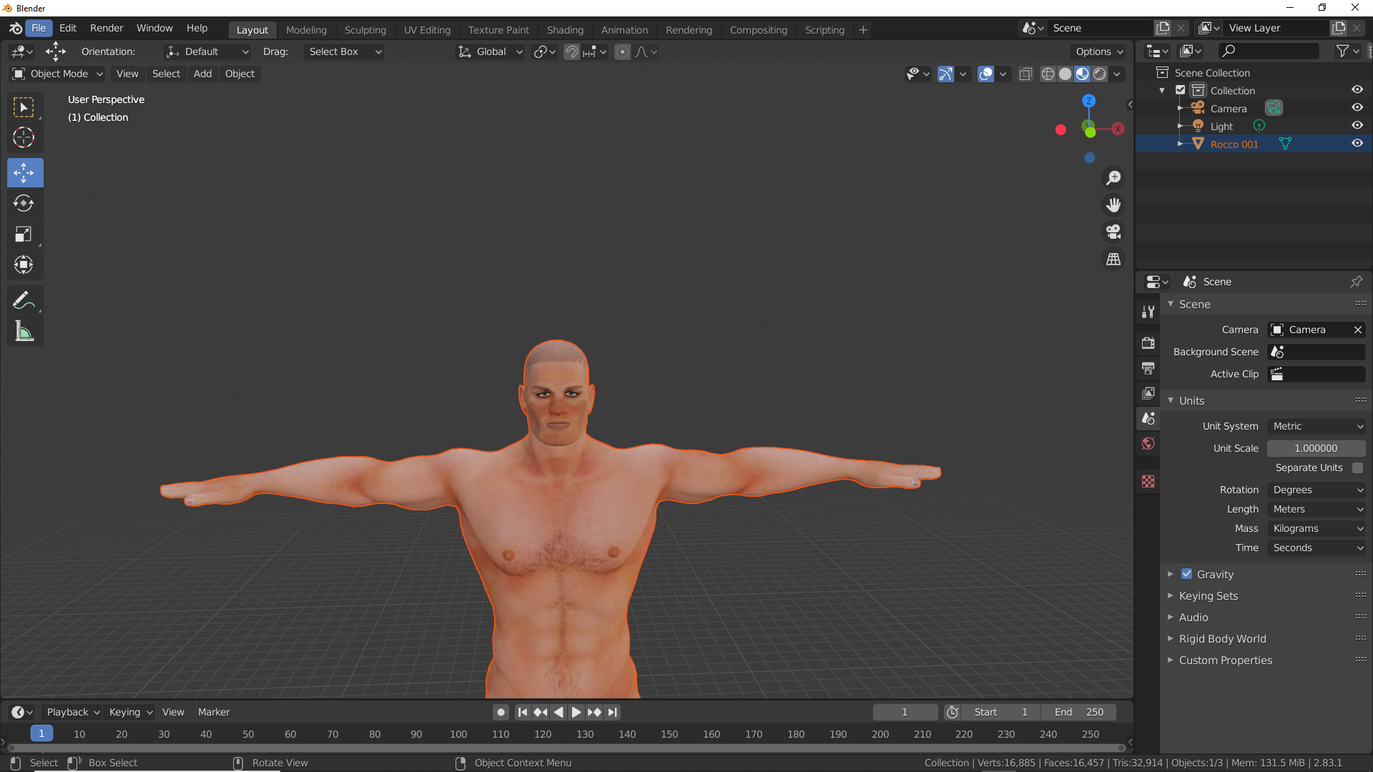
Task: Click the outliner search field
Action: point(1269,51)
